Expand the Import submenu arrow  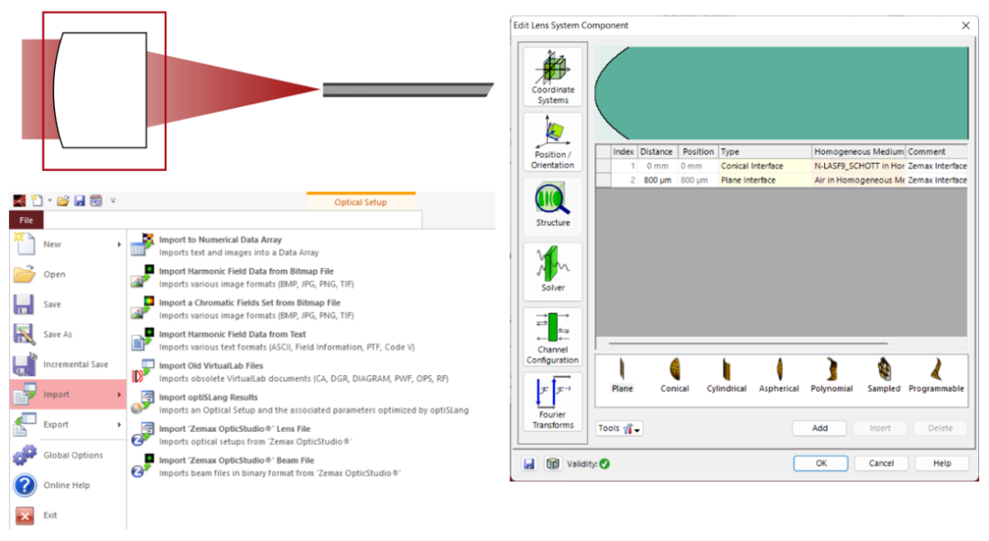coord(119,395)
